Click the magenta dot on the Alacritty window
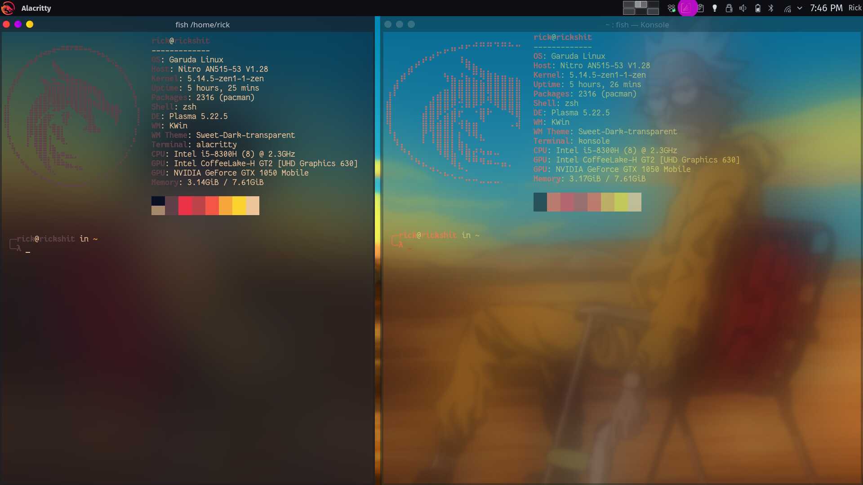The width and height of the screenshot is (863, 485). click(x=18, y=24)
